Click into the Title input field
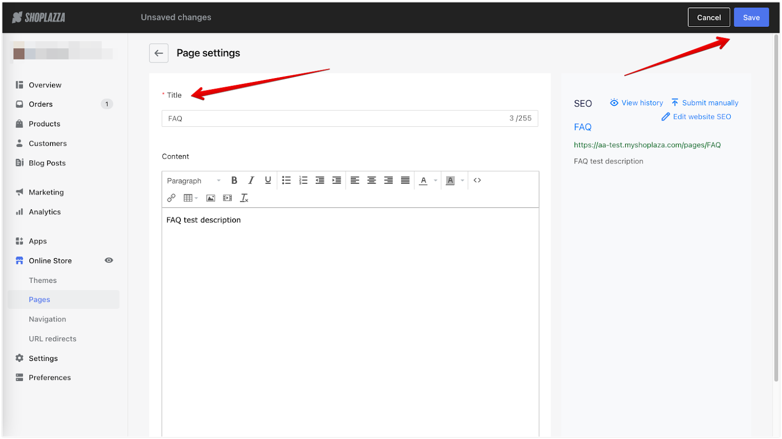The height and width of the screenshot is (439, 782). coord(350,119)
